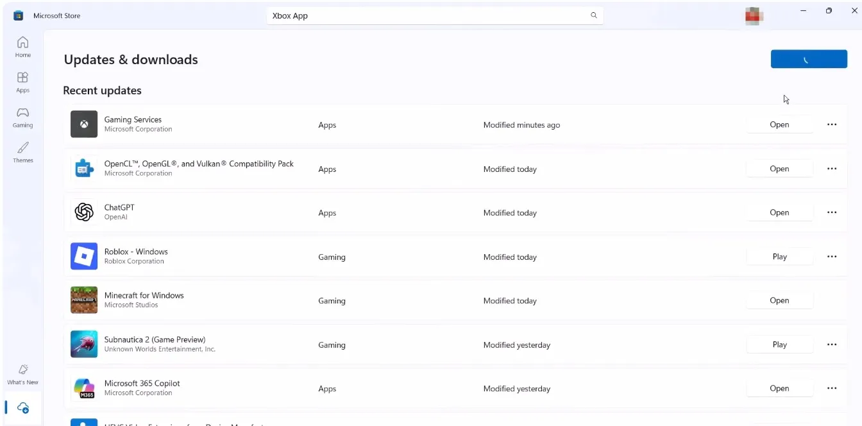This screenshot has height=426, width=862.
Task: Click the Gaming Services Xbox icon
Action: (84, 124)
